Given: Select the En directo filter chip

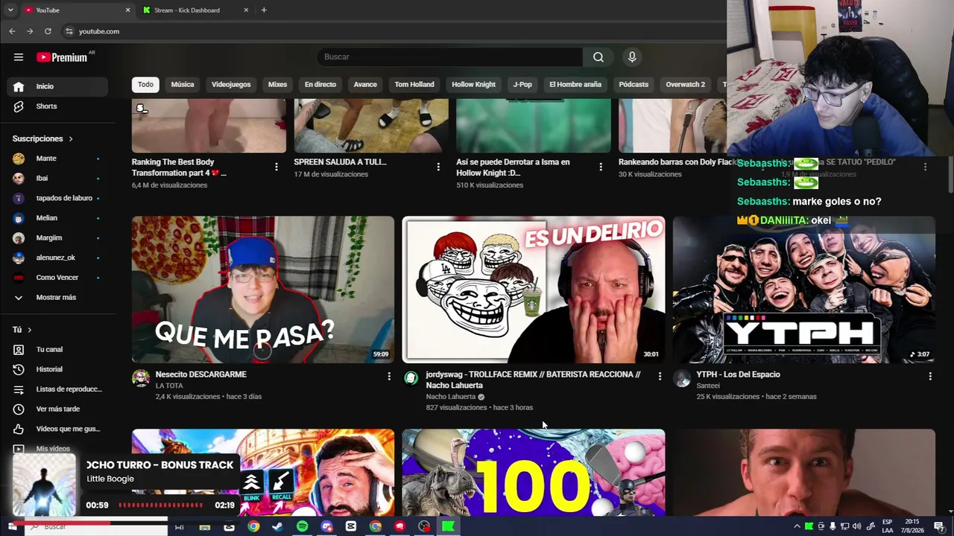Looking at the screenshot, I should tap(320, 85).
